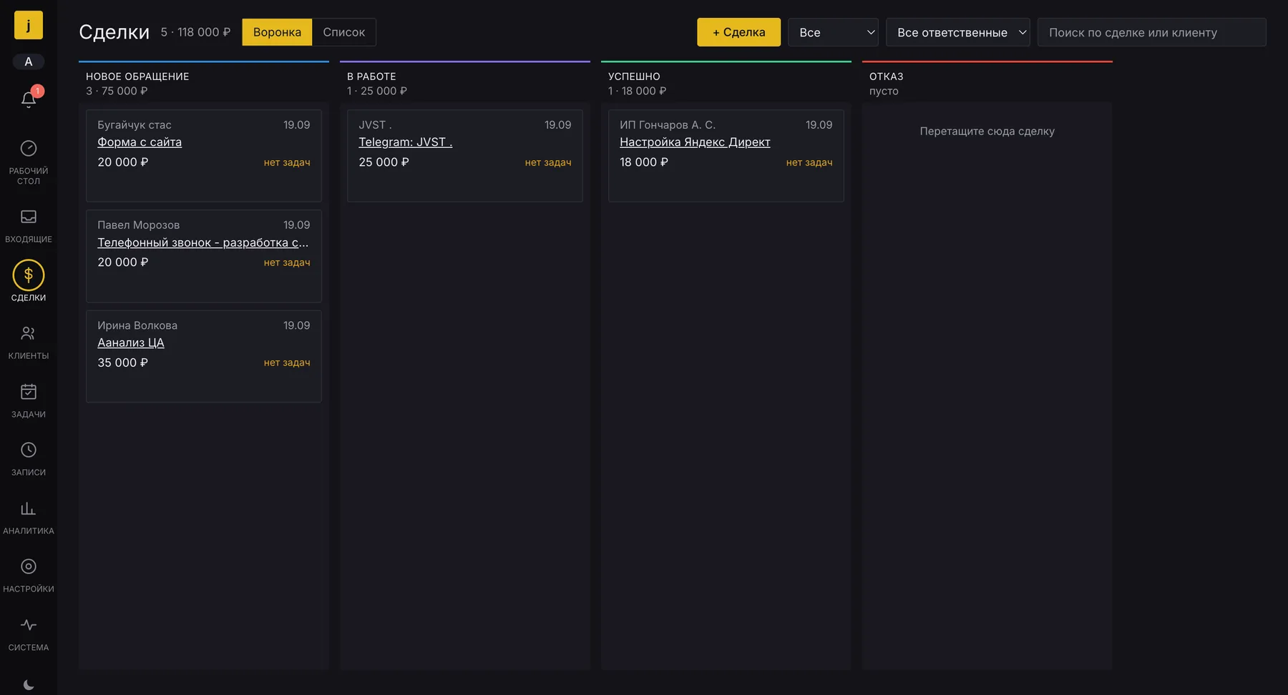This screenshot has width=1288, height=695.
Task: Open the Аанализ ЦА deal
Action: tap(131, 342)
